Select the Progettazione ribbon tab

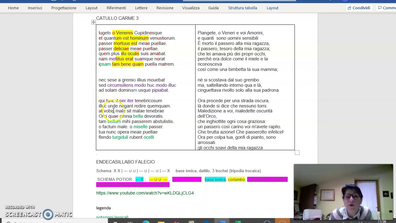[x=64, y=8]
